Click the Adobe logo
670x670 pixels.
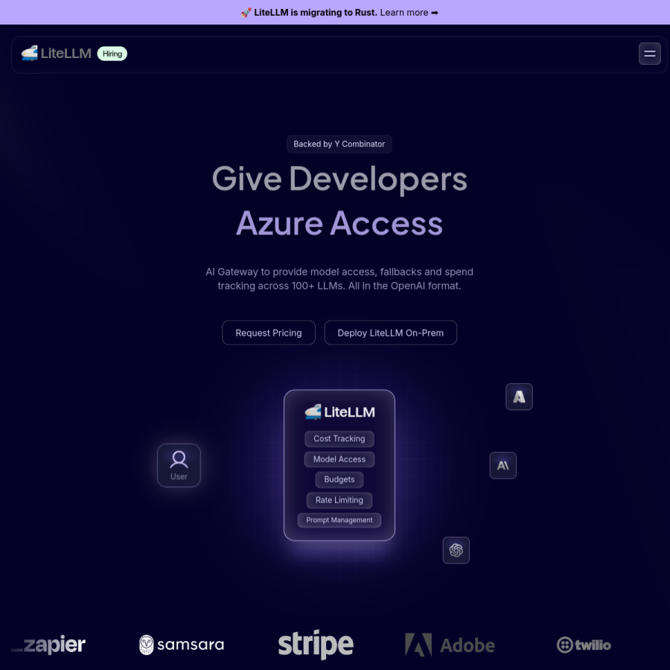[450, 645]
